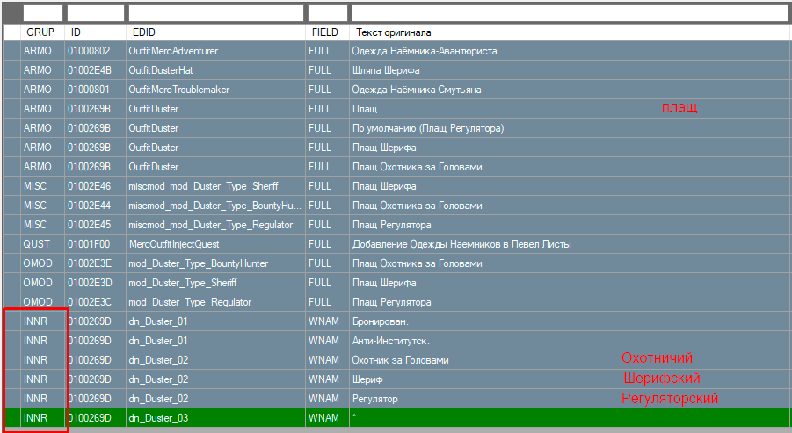Select mod_Duster_Type_Regulator OMOD cell
The width and height of the screenshot is (792, 433).
tap(215, 302)
